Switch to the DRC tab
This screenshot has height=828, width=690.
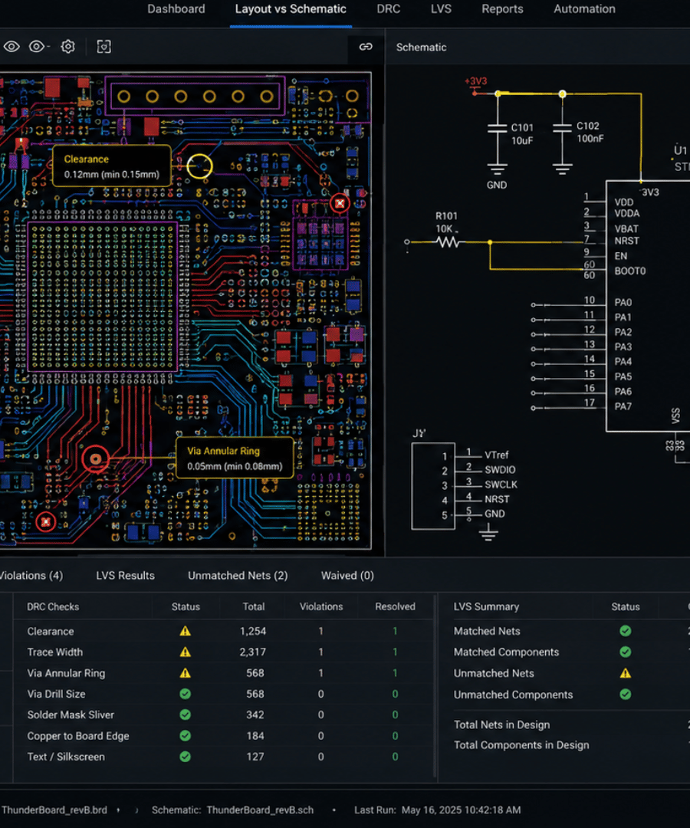click(x=388, y=9)
